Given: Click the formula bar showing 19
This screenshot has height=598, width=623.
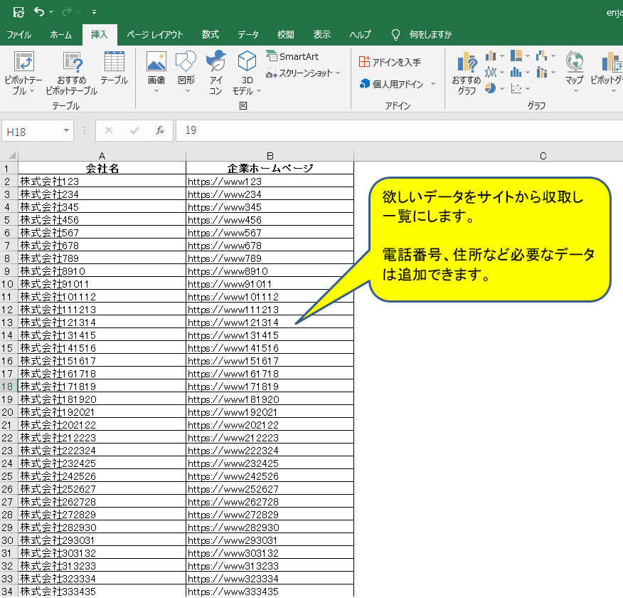Looking at the screenshot, I should 399,130.
